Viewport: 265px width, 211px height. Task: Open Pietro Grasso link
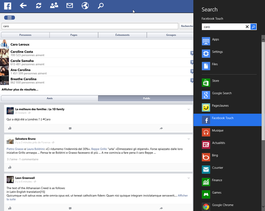[x=15, y=149]
